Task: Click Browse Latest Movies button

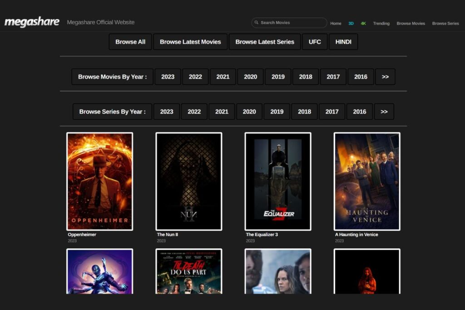Action: [x=190, y=42]
